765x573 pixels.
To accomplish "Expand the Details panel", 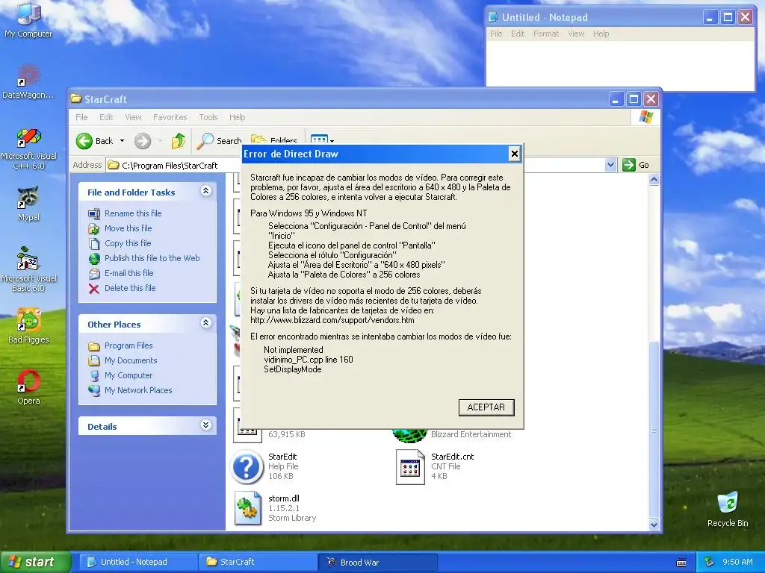I will point(206,425).
